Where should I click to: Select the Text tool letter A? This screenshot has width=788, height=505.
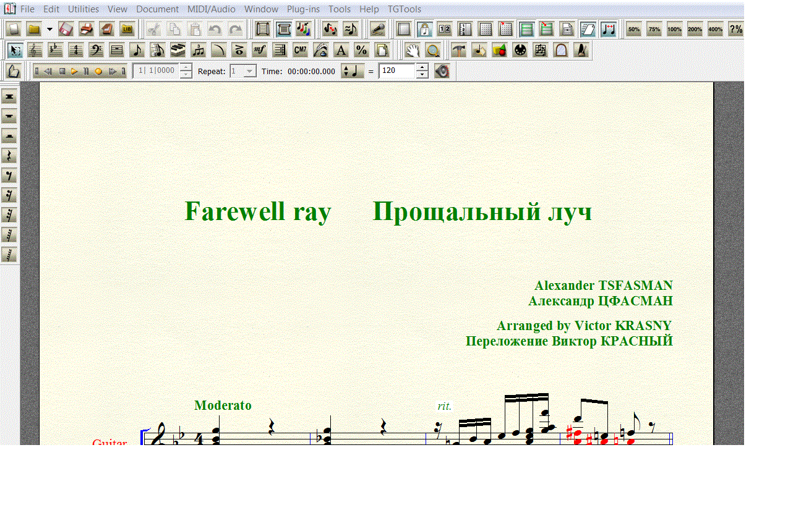pos(340,50)
